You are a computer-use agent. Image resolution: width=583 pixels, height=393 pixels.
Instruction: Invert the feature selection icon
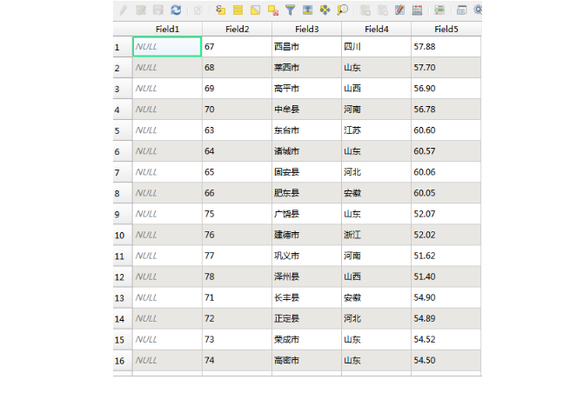point(256,10)
